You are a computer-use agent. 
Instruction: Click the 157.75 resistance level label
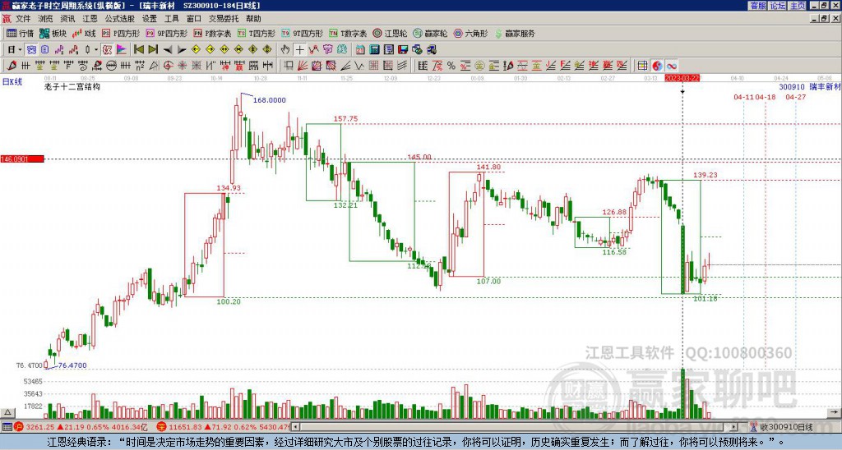345,119
